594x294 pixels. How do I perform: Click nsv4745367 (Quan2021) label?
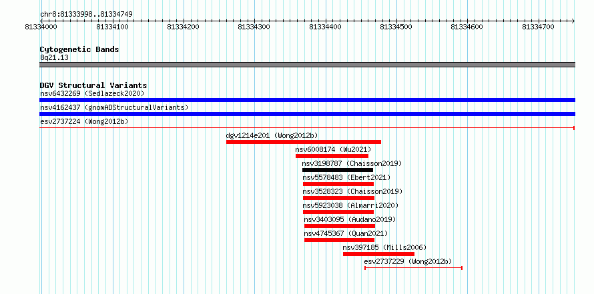(346, 233)
